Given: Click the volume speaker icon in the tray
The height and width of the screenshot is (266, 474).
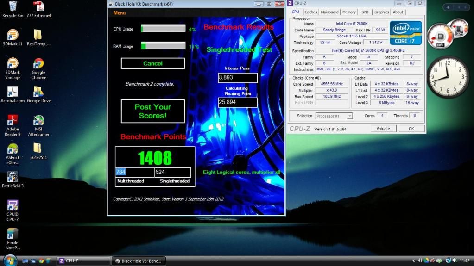Looking at the screenshot, I should pyautogui.click(x=455, y=260).
